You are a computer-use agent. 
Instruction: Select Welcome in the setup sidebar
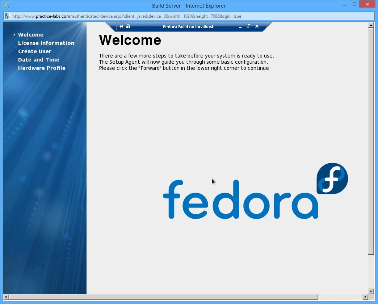pos(31,35)
